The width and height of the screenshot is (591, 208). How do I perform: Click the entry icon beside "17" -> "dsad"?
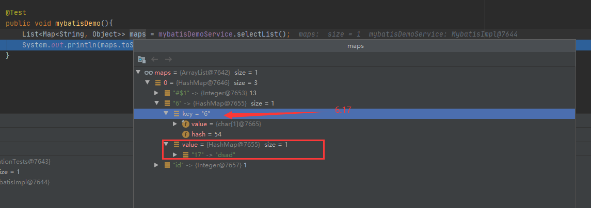tap(185, 154)
